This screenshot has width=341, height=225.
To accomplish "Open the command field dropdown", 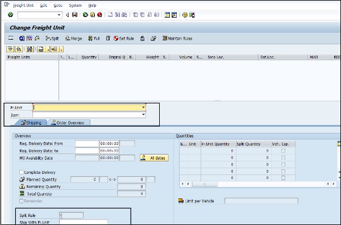I will click(59, 15).
